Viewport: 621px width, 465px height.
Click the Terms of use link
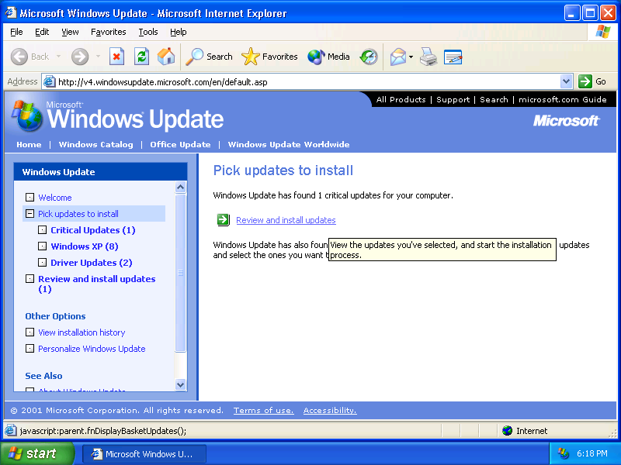(x=263, y=411)
